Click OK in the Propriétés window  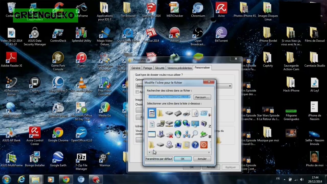pyautogui.click(x=192, y=167)
